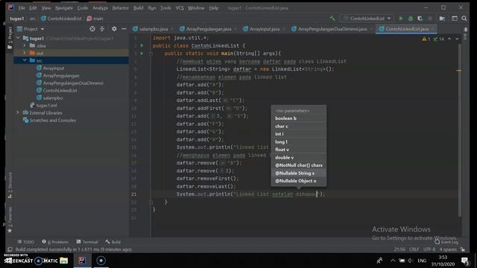This screenshot has width=477, height=268.
Task: Close the ContohLinkedList.java tab
Action: [432, 29]
